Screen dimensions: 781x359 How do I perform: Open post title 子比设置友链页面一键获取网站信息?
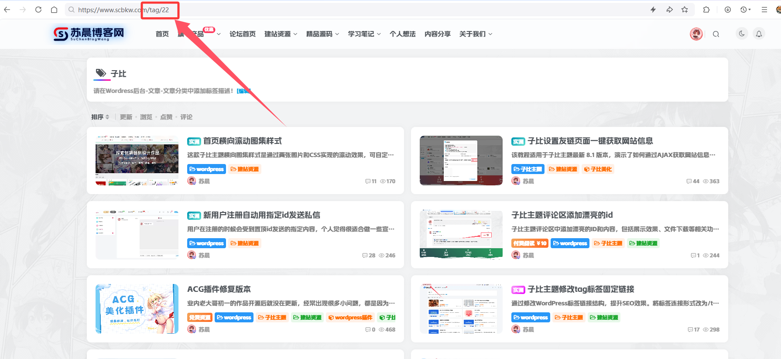590,141
